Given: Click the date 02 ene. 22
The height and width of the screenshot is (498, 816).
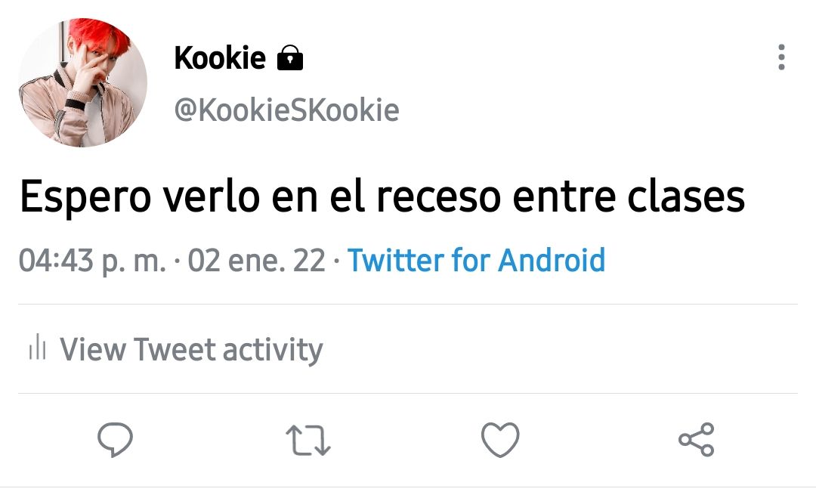Looking at the screenshot, I should [257, 260].
